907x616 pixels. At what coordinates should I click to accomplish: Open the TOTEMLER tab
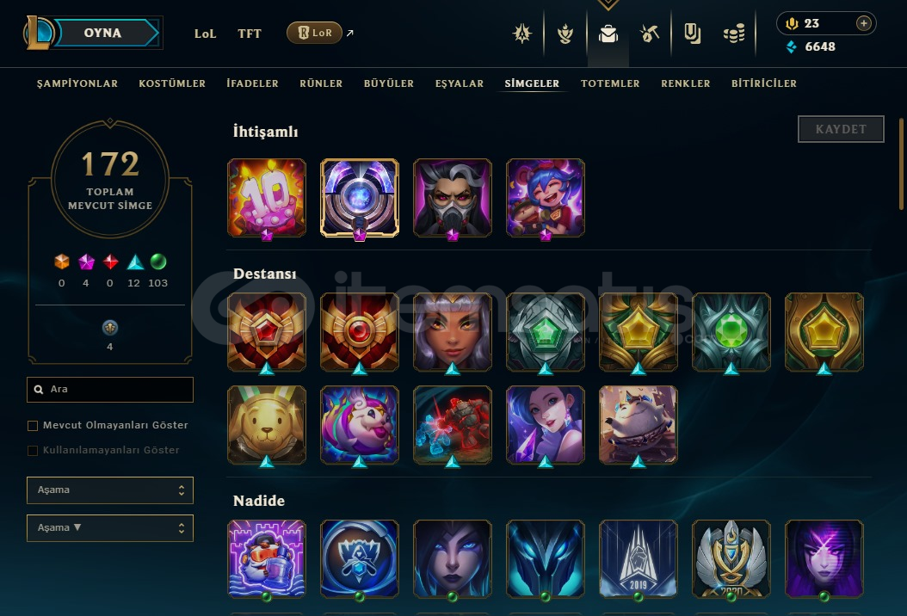point(610,83)
